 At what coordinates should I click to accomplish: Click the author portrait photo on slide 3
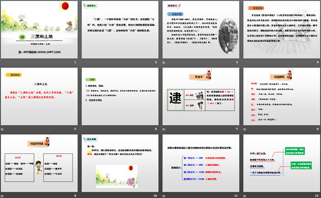tap(228, 36)
